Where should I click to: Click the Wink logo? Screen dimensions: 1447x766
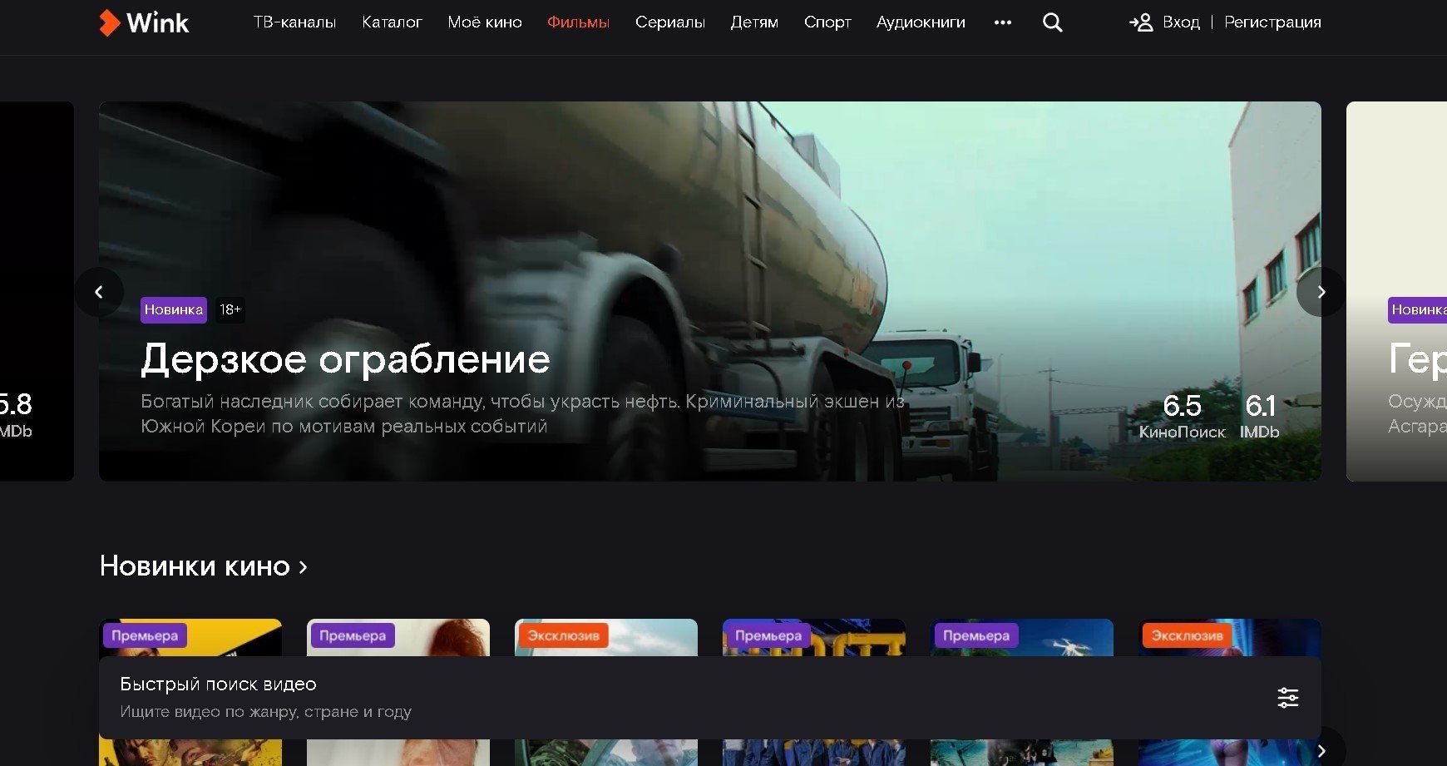pyautogui.click(x=144, y=22)
